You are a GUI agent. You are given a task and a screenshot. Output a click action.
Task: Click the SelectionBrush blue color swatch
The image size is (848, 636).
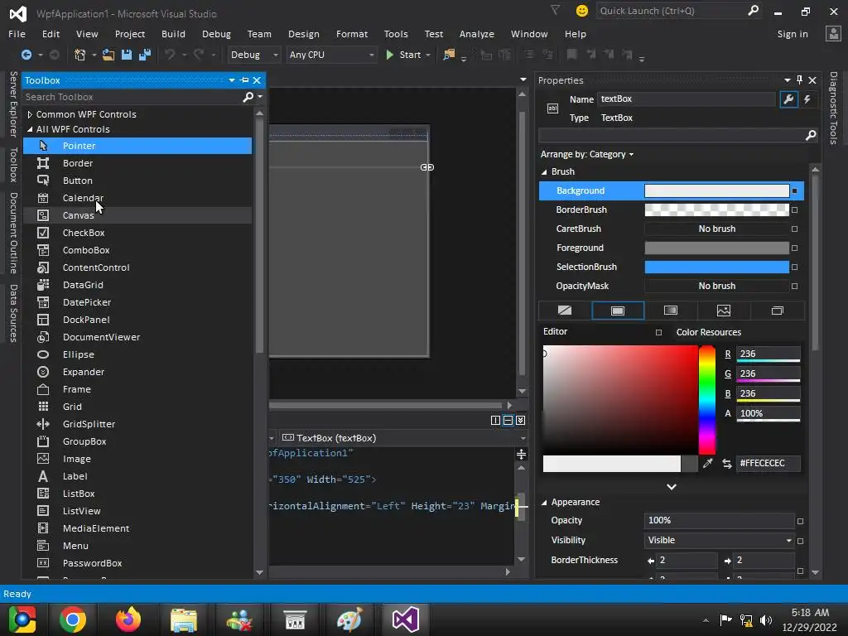point(716,267)
